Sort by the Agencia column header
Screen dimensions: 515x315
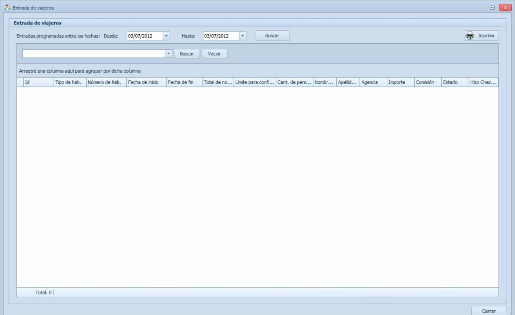pos(373,82)
